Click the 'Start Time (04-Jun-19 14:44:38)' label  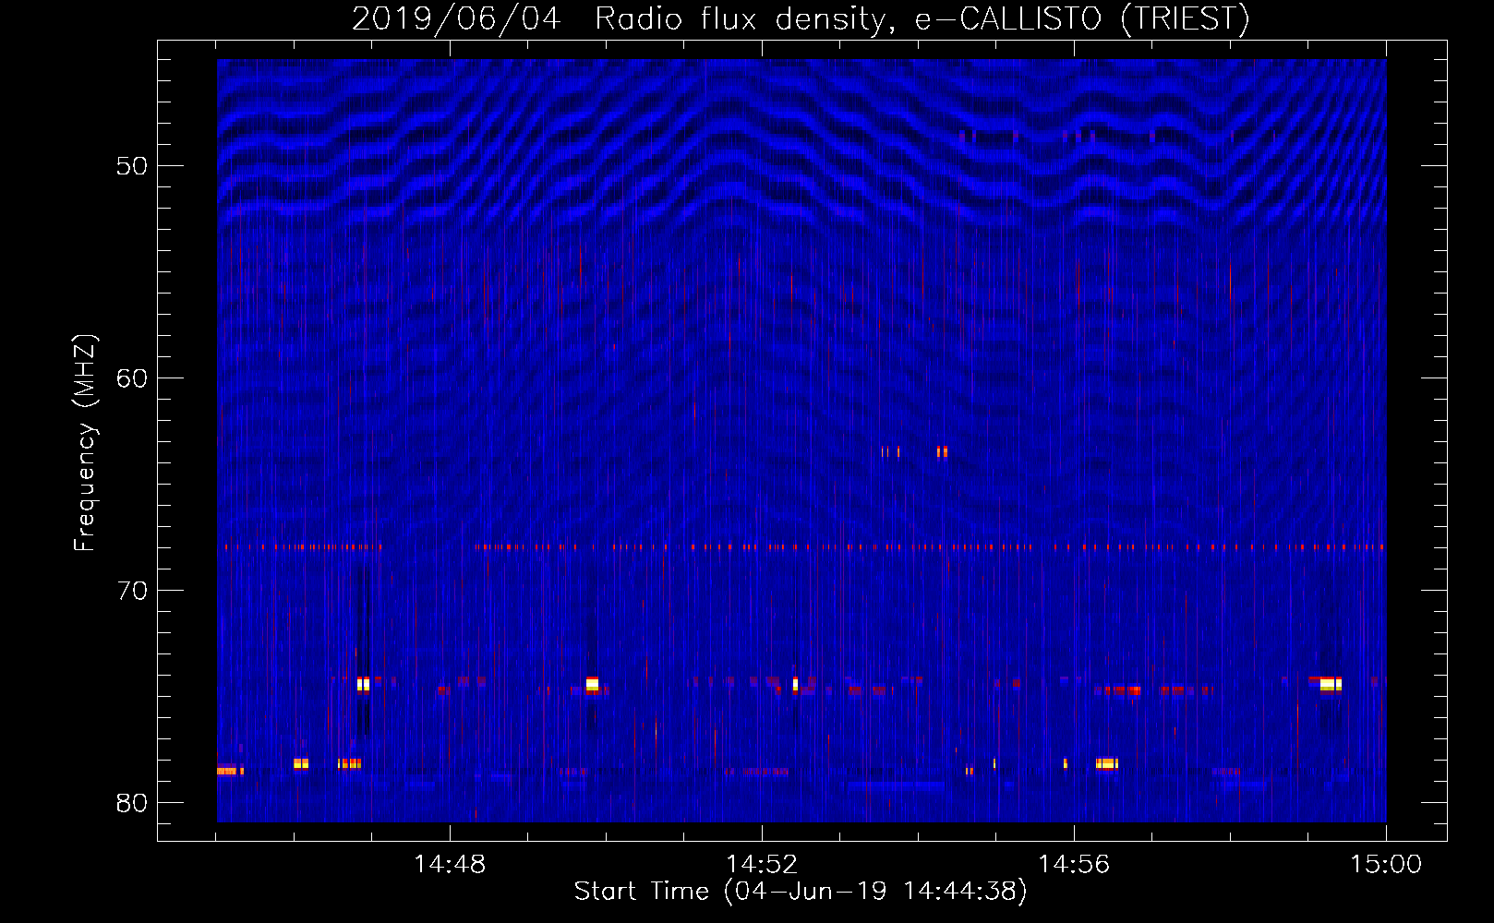801,892
